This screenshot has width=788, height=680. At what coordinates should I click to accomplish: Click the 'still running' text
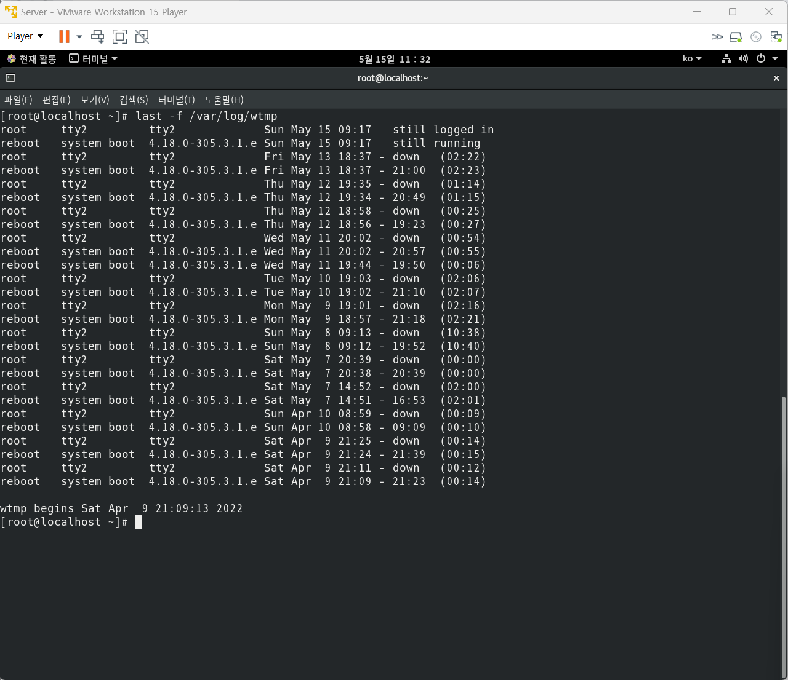[x=436, y=143]
